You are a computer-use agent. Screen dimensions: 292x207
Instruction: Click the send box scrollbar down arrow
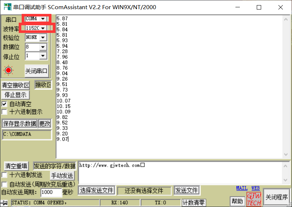[285, 180]
